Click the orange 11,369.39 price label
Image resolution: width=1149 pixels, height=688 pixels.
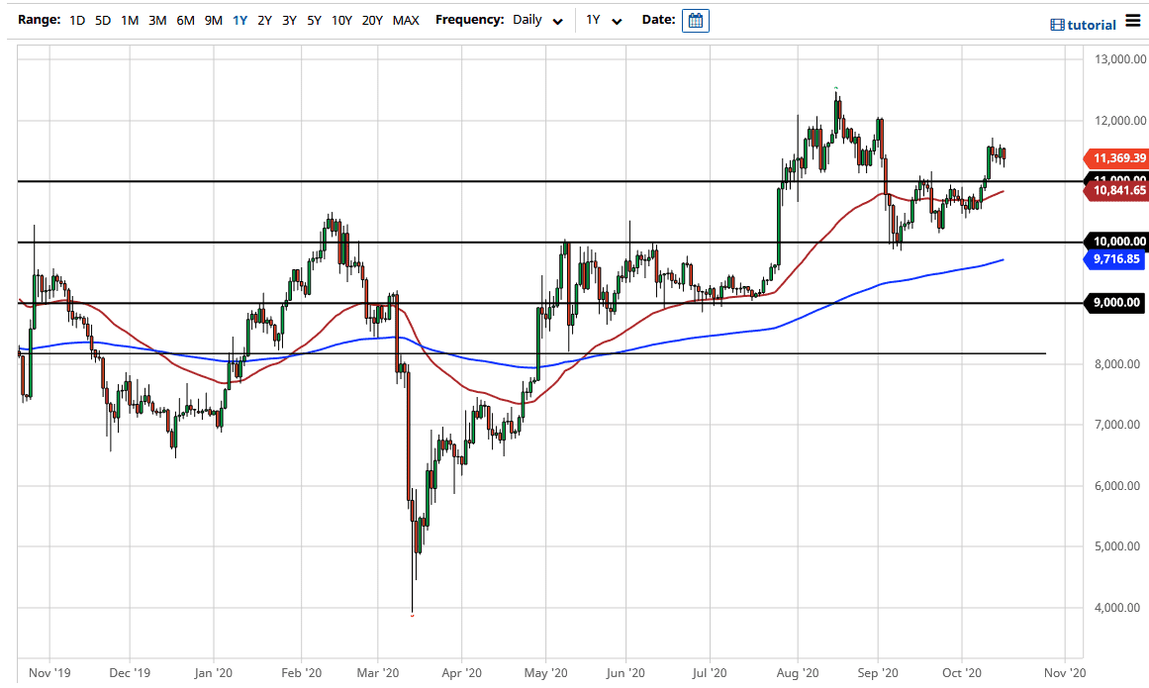[1116, 158]
